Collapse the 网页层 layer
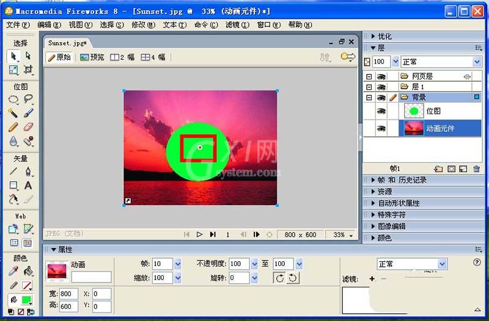The image size is (489, 321). click(x=369, y=77)
